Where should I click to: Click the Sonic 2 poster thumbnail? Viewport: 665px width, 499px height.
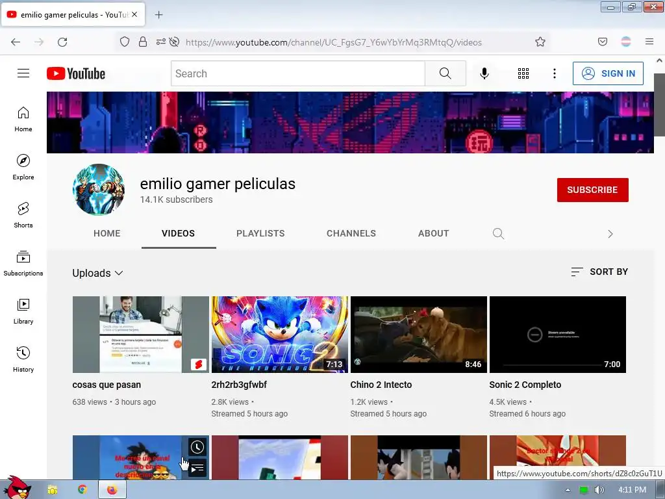click(x=279, y=335)
